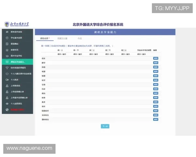Viewport: 196px width, 157px height.
Task: Click the 编辑 button in the 体育 row
Action: 155,98
